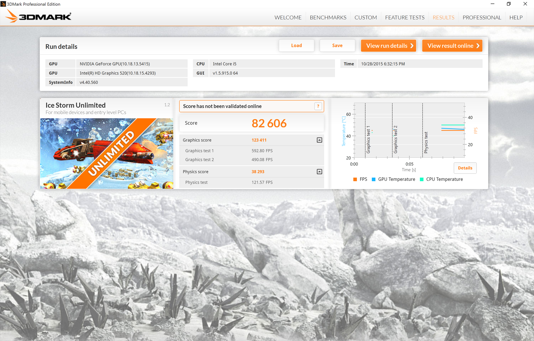Click the blue GPU Temperature legend swatch

(374, 179)
